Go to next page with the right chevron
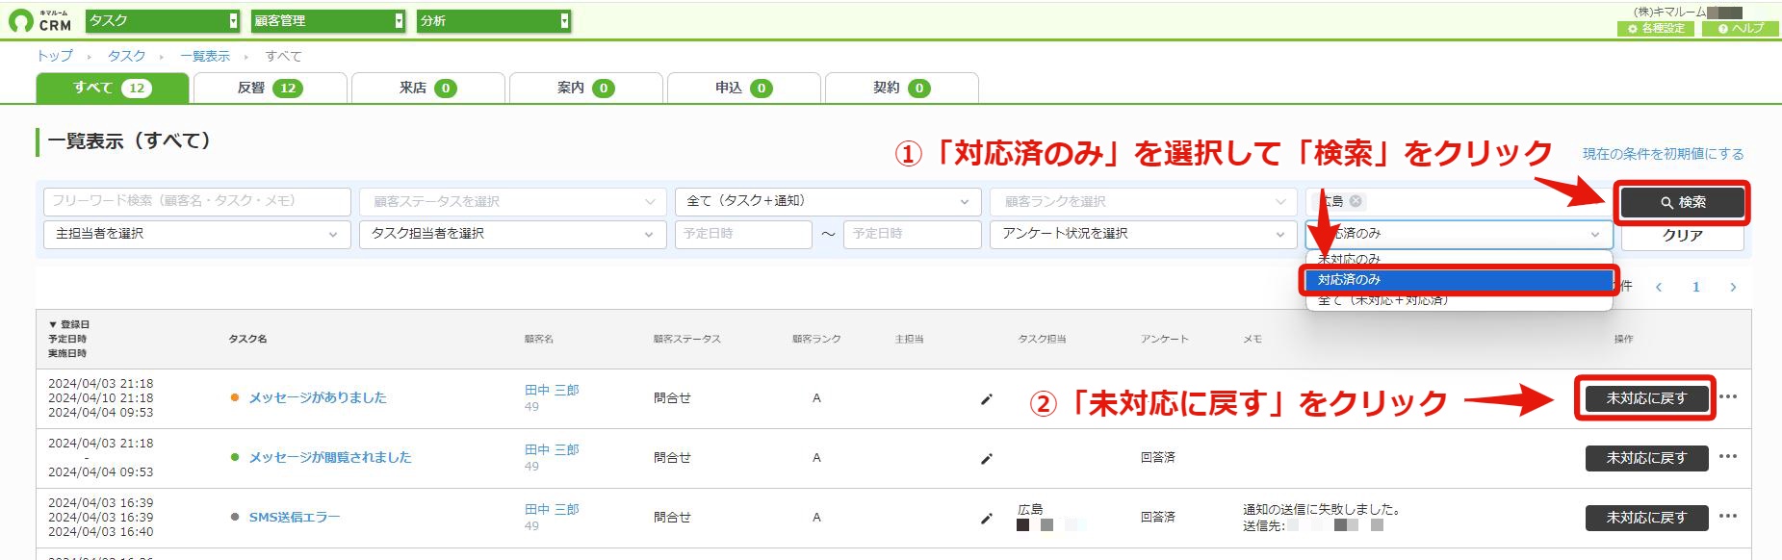1782x560 pixels. pyautogui.click(x=1733, y=287)
